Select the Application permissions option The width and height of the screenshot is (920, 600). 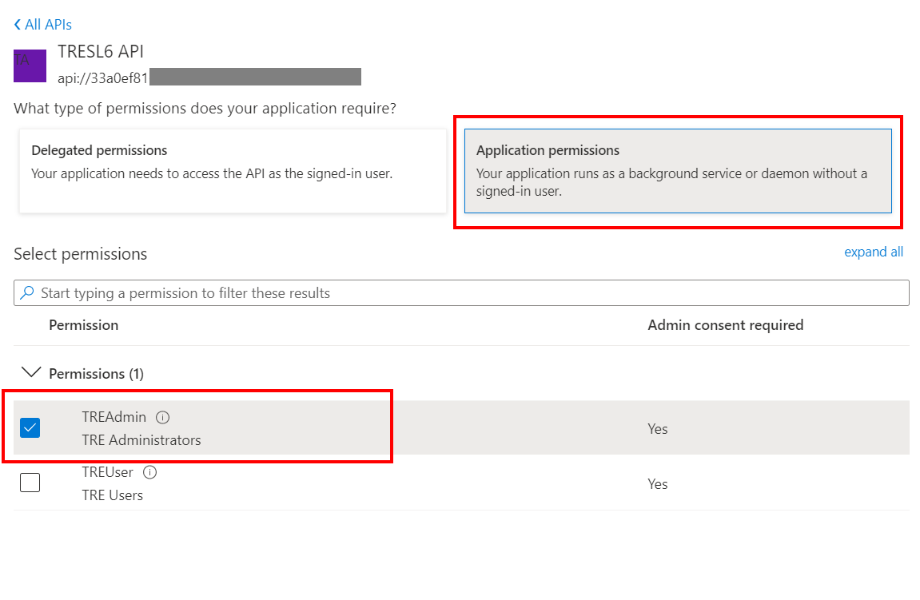[678, 170]
